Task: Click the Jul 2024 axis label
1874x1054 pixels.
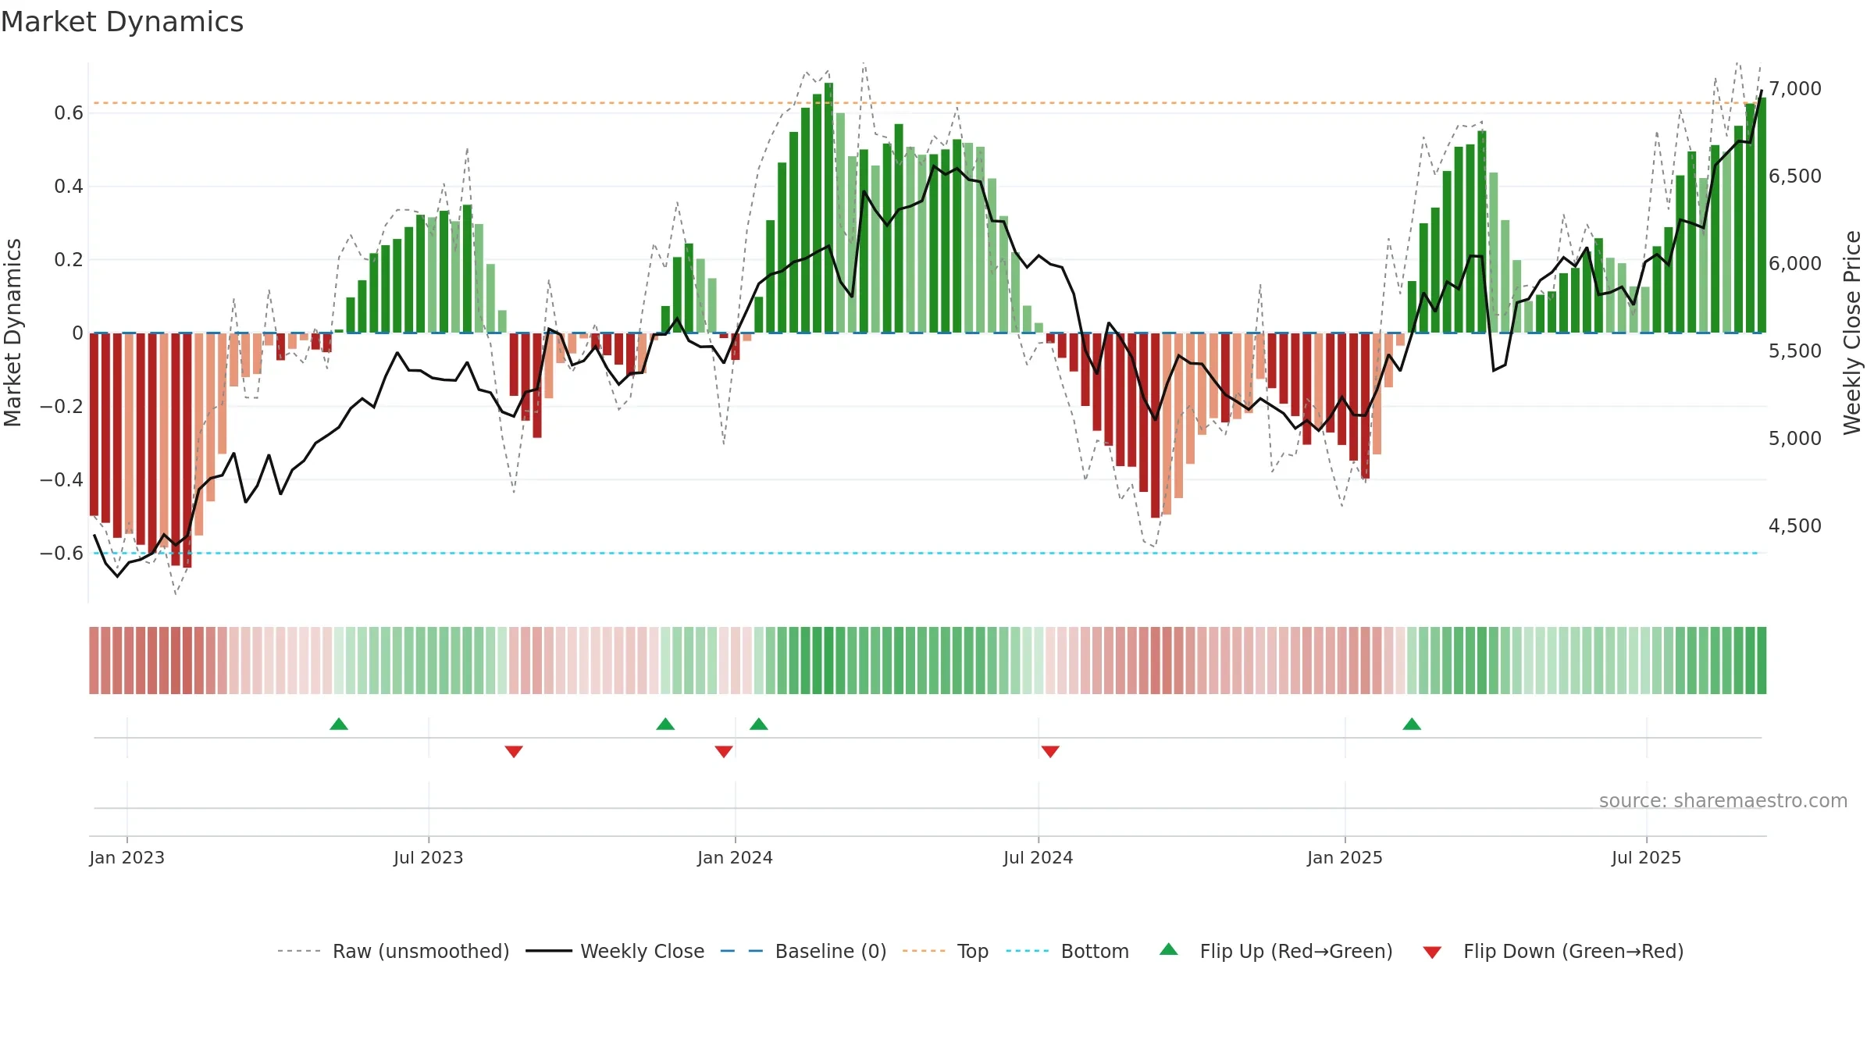Action: click(x=1039, y=857)
